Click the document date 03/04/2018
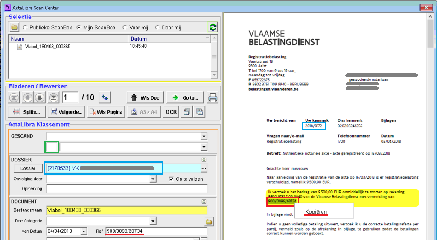437x240 pixels. coord(391,142)
